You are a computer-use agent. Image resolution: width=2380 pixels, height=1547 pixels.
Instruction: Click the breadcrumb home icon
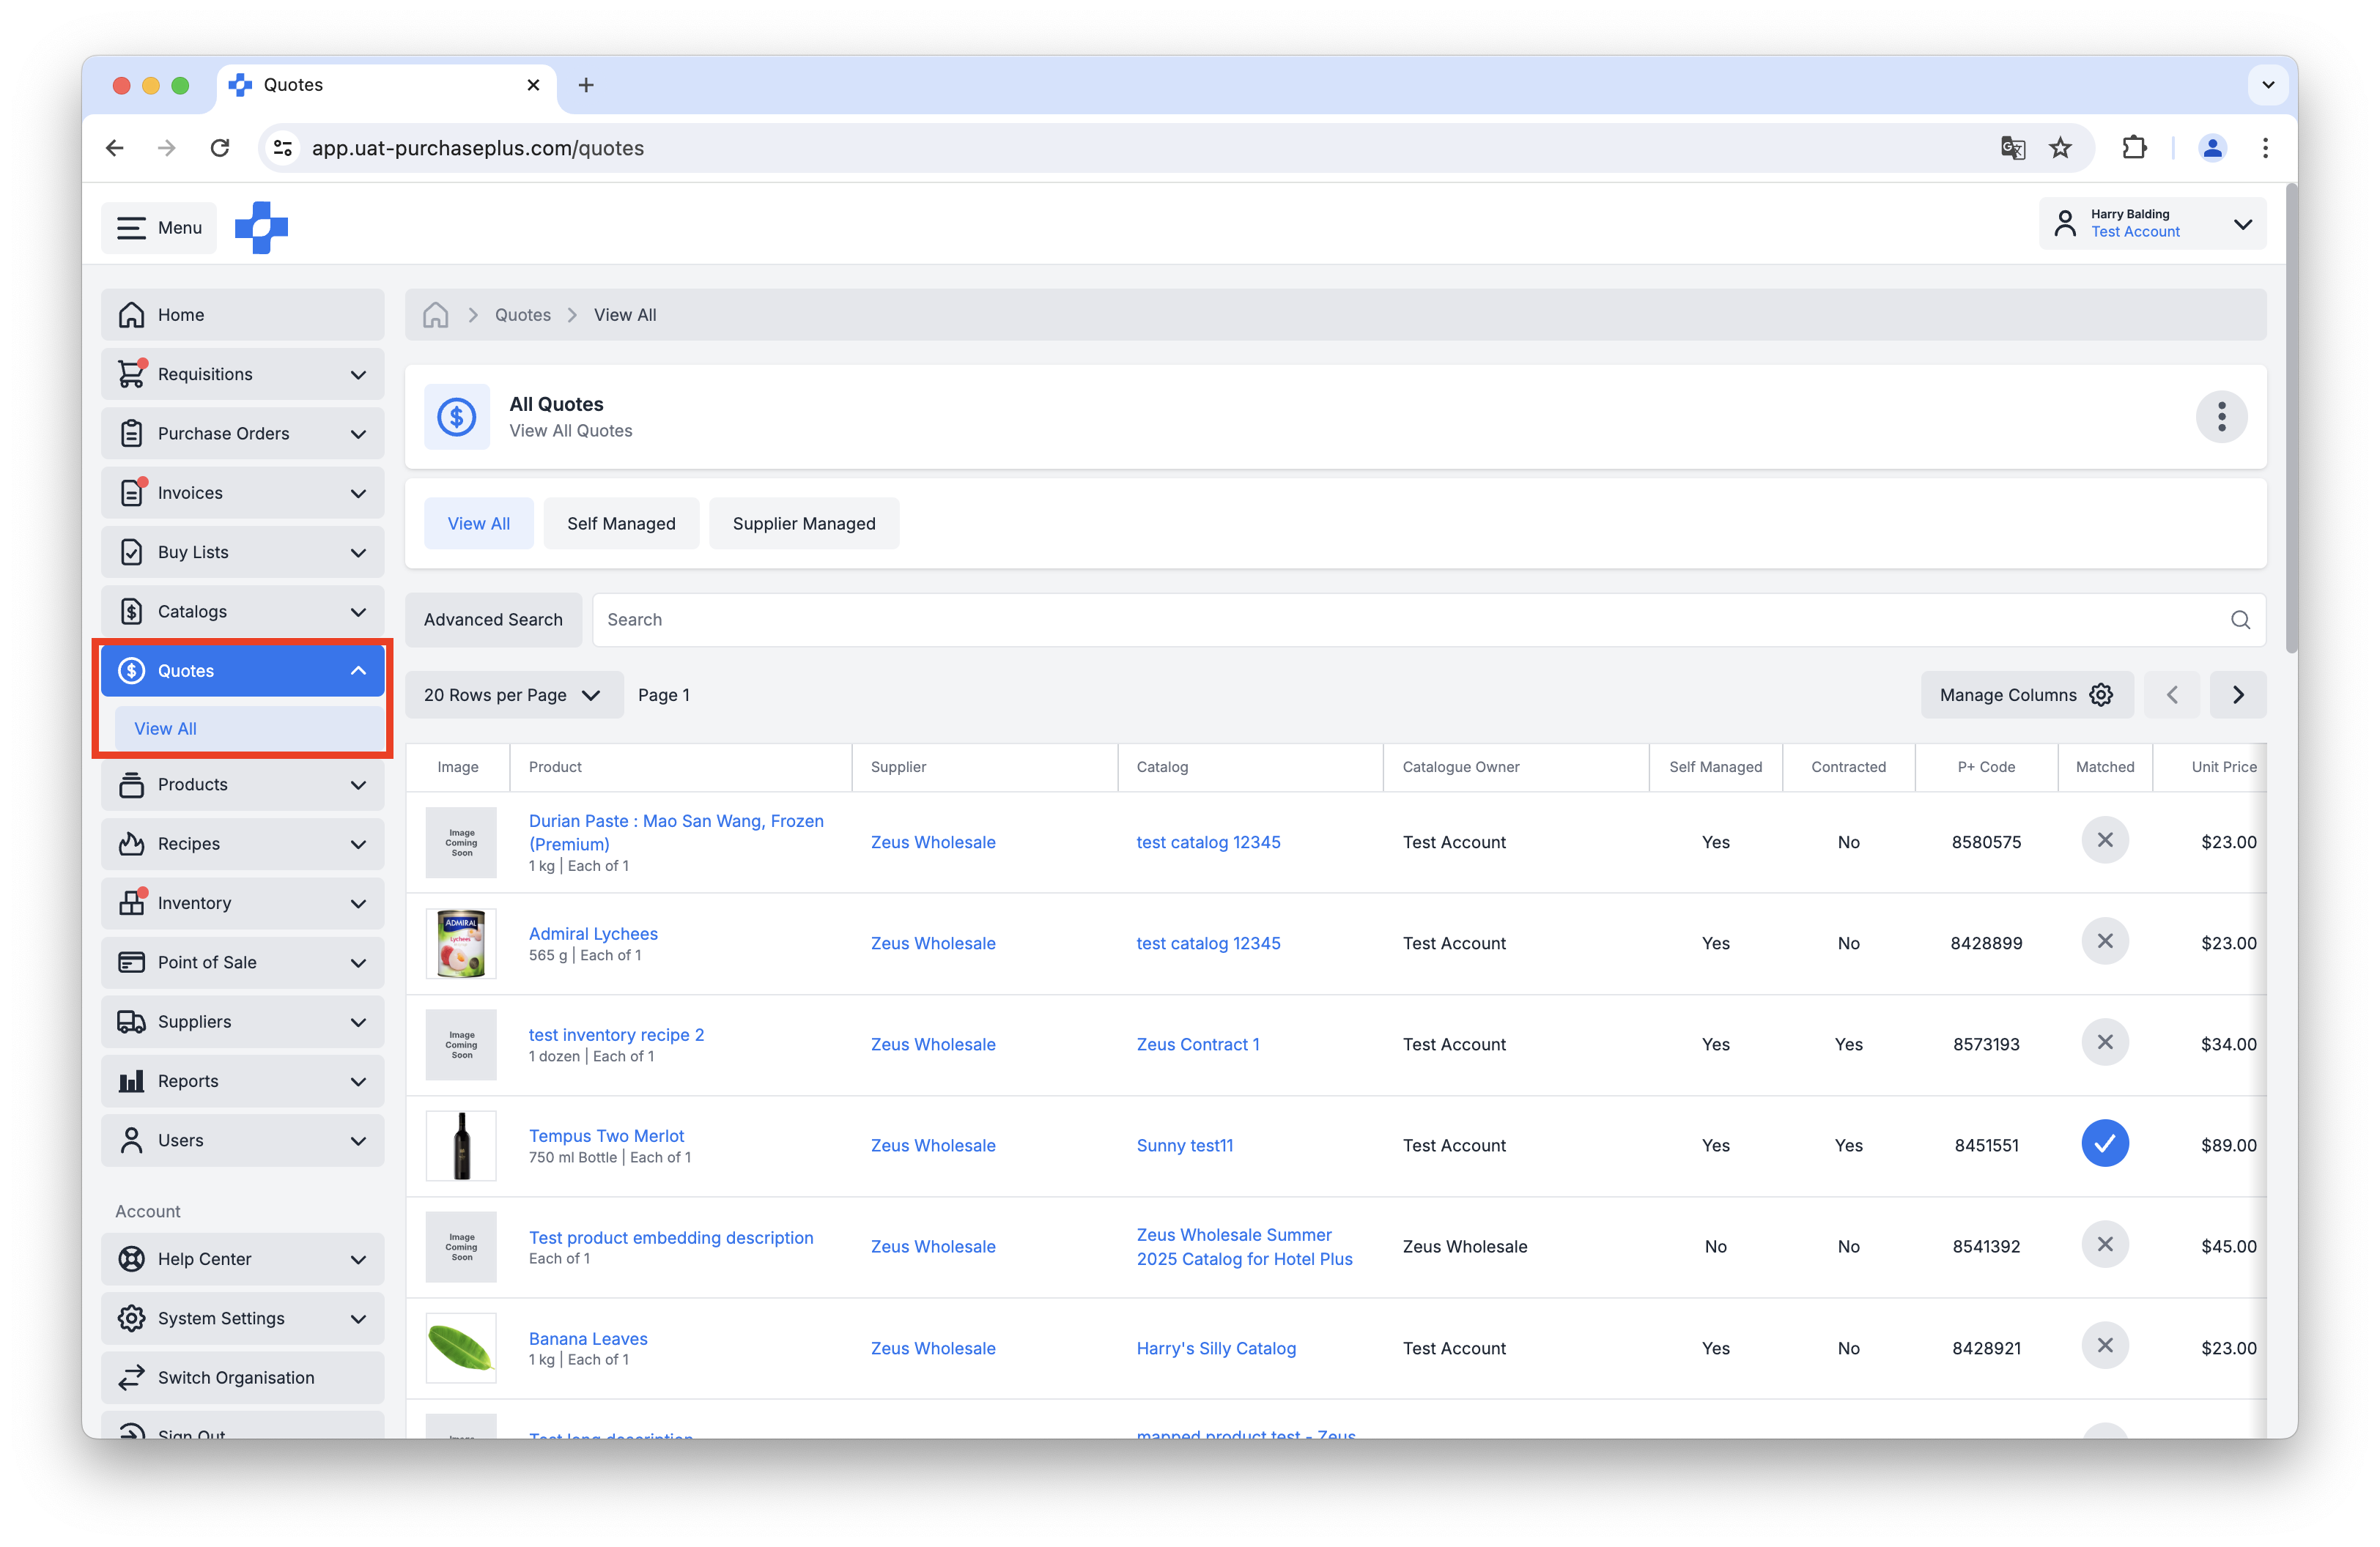tap(436, 315)
